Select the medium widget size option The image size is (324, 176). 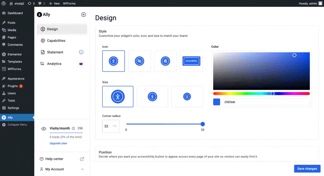tap(152, 96)
